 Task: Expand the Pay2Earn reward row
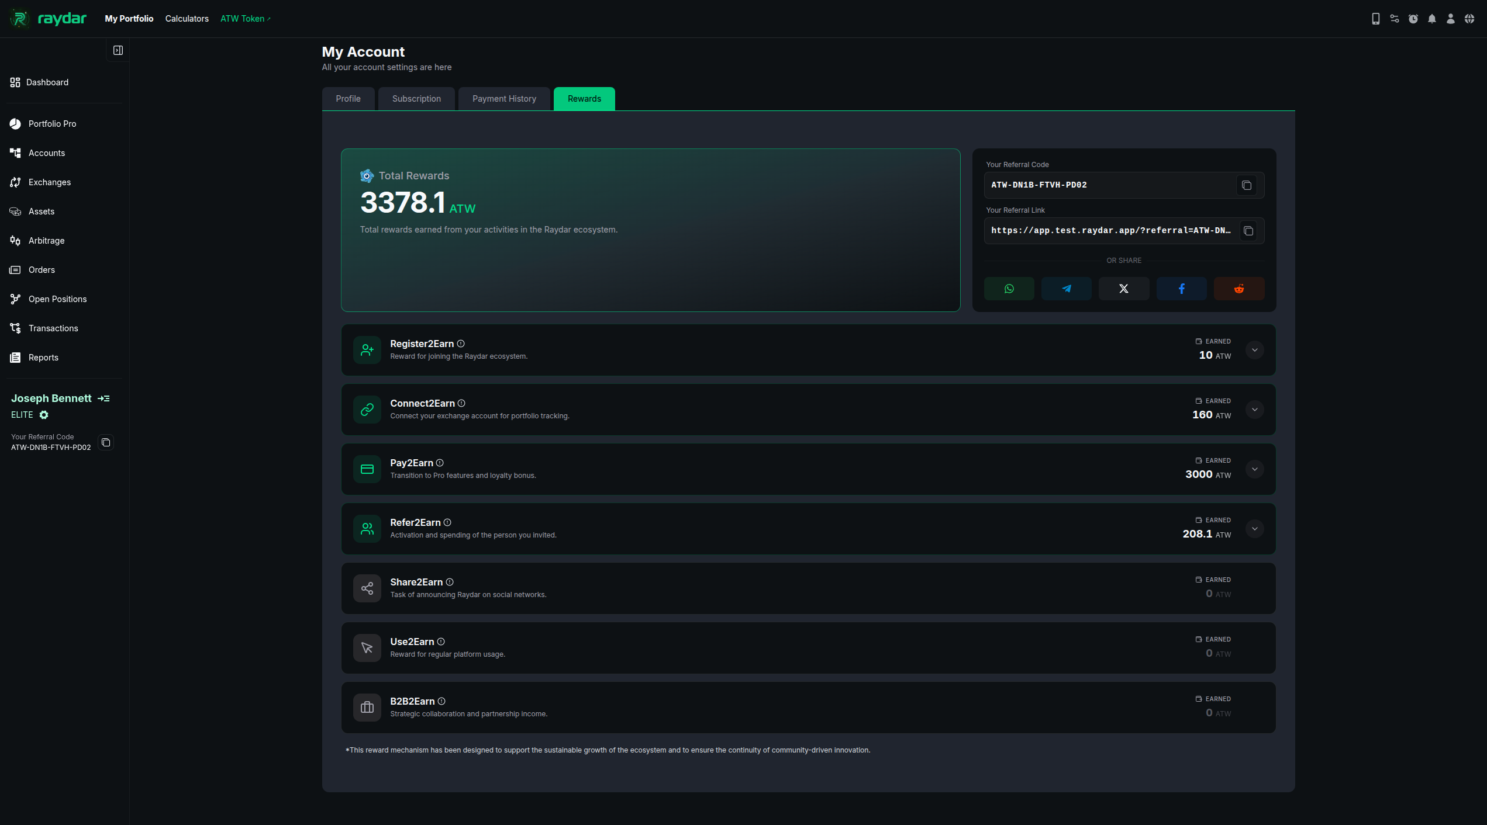point(1254,469)
